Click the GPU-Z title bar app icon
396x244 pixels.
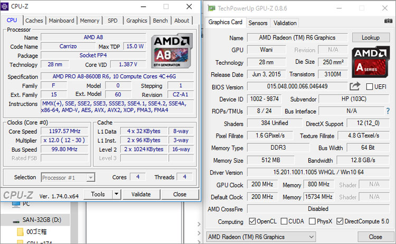tap(211, 8)
